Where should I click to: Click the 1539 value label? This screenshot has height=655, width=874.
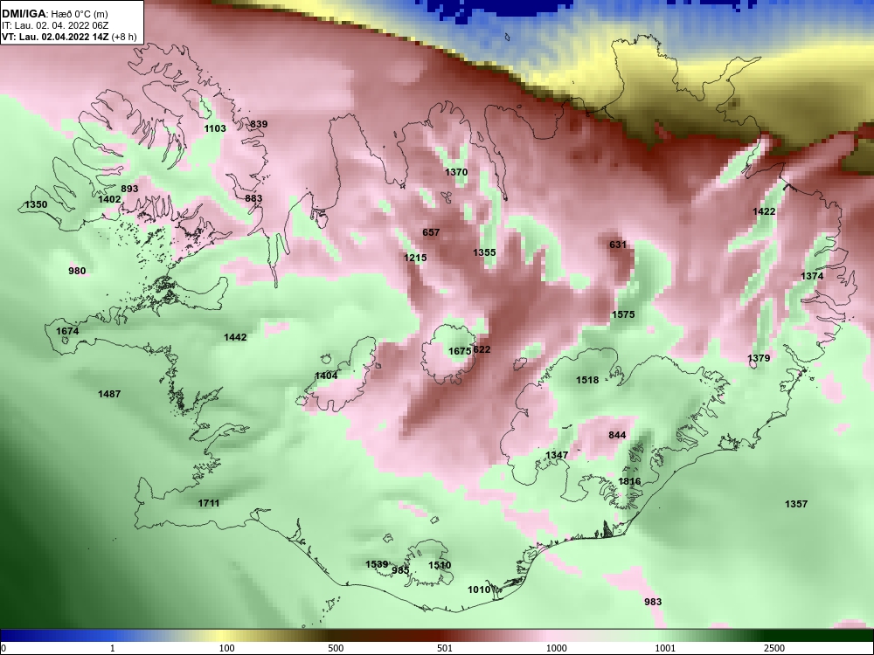tap(377, 564)
